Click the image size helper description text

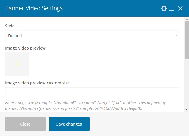pyautogui.click(x=85, y=106)
